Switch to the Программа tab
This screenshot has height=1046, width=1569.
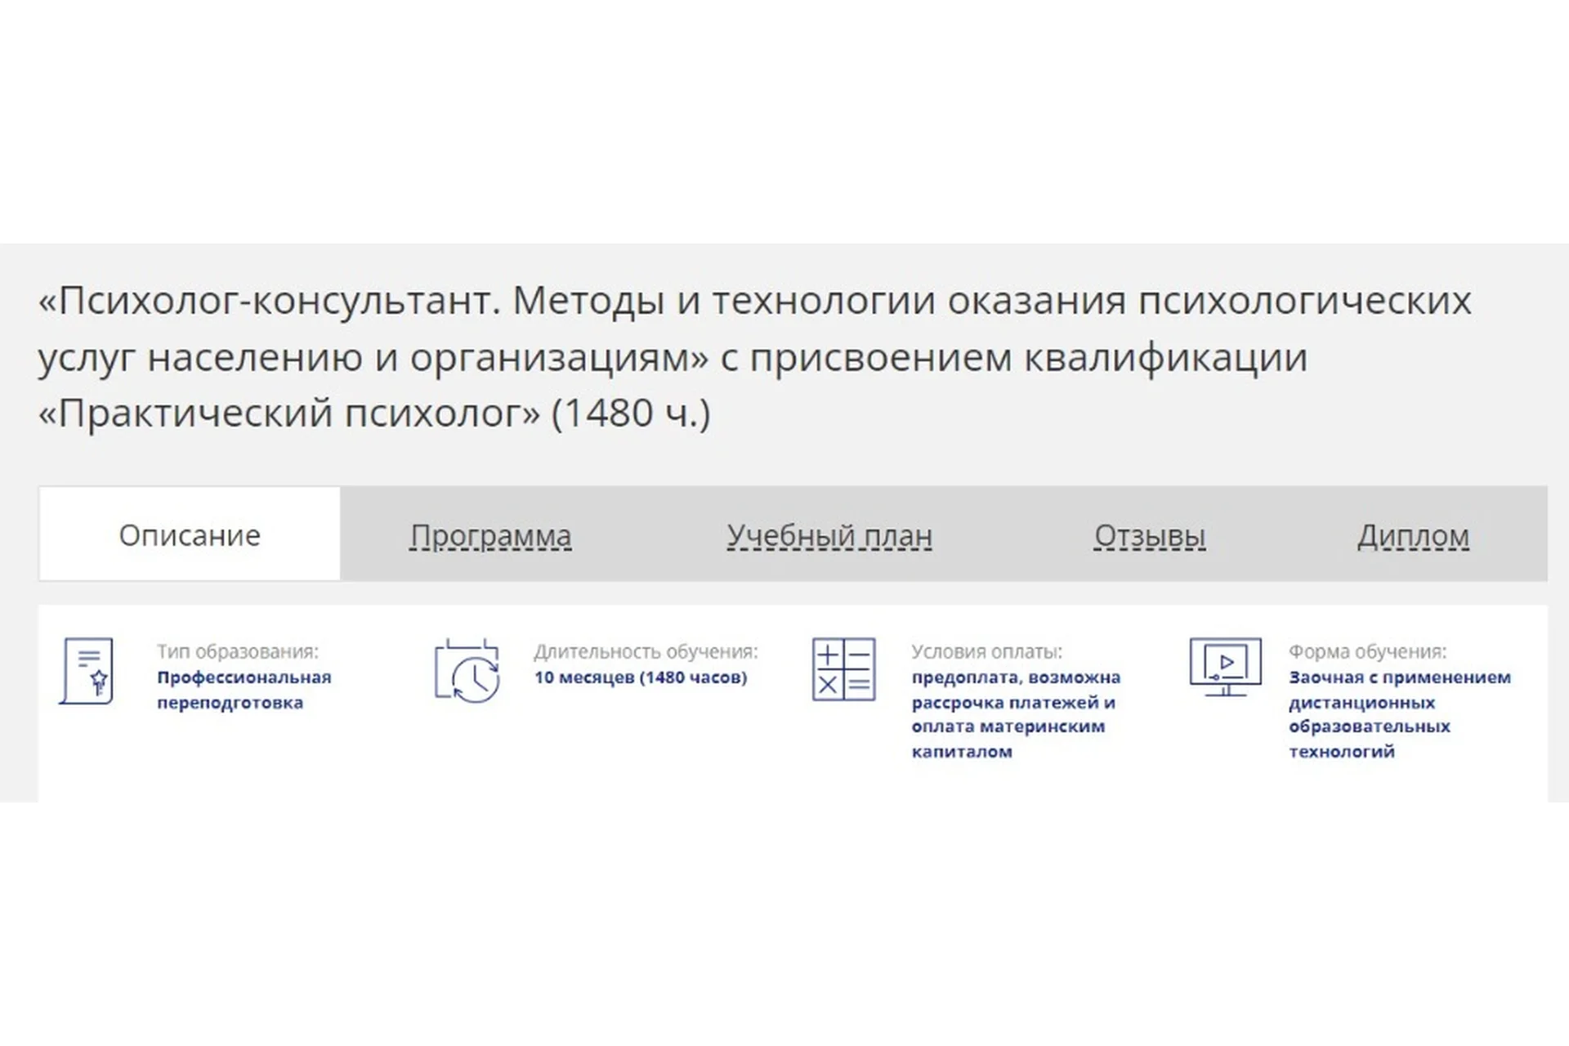point(490,536)
